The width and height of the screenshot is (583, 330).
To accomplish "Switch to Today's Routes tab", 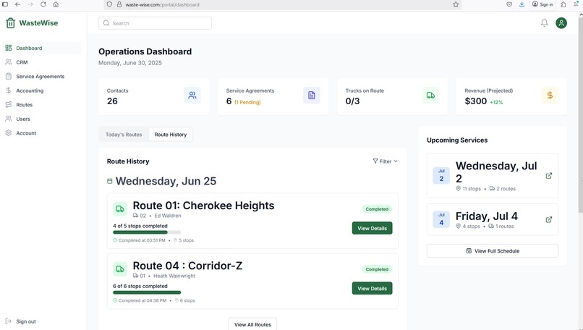I will pyautogui.click(x=124, y=135).
